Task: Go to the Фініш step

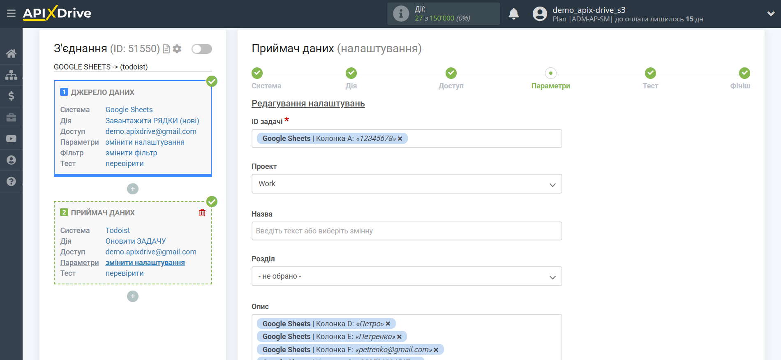Action: [744, 73]
